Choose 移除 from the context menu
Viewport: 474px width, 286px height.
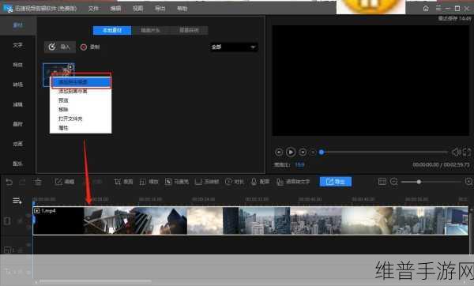63,110
